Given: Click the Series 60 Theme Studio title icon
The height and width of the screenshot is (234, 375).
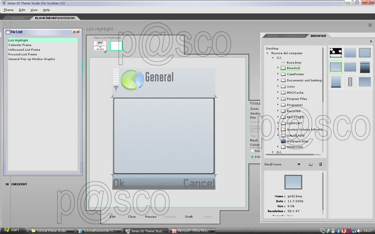Looking at the screenshot, I should (4, 3).
